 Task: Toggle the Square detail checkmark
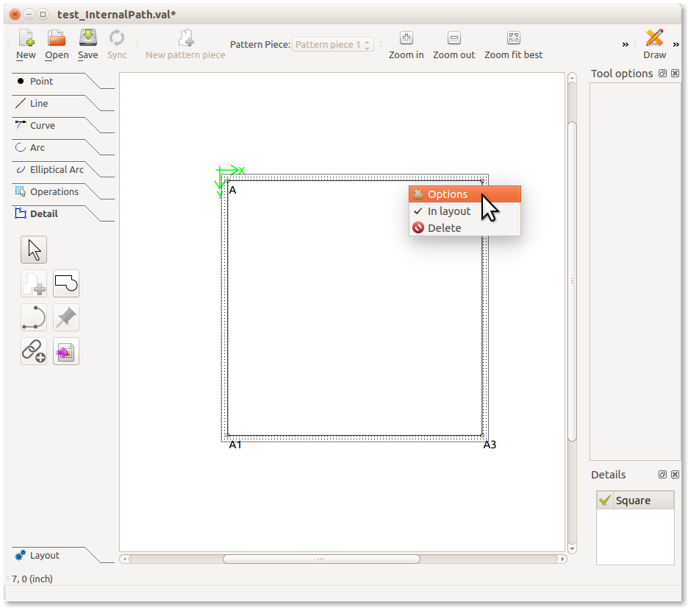point(605,500)
